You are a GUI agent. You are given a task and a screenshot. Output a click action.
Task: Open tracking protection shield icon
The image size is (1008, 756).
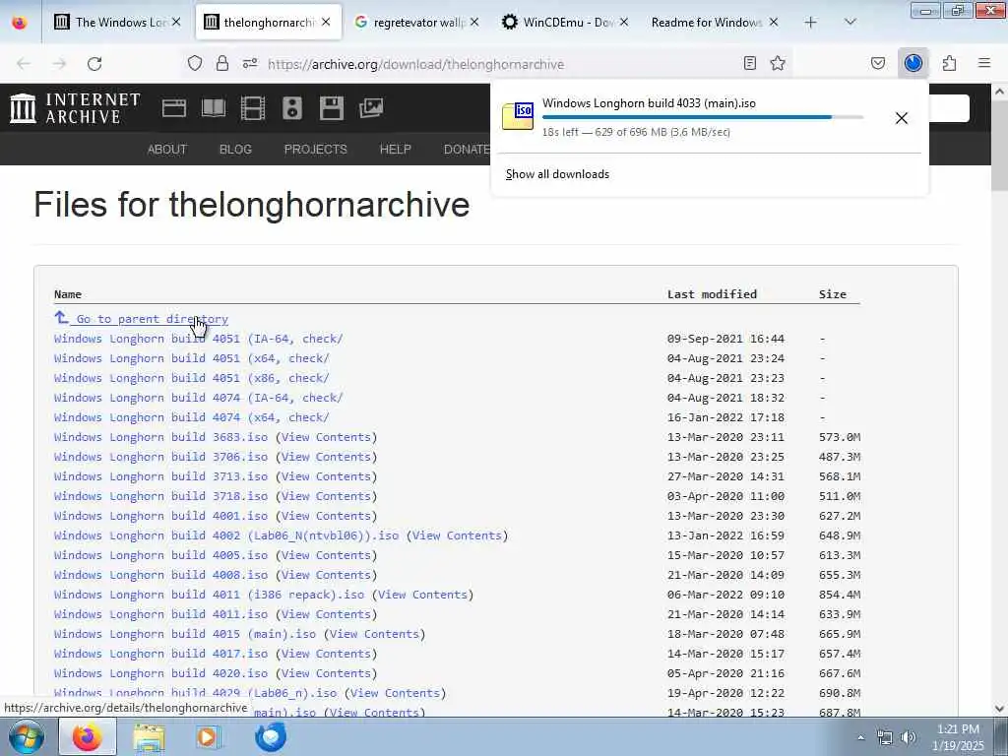[x=195, y=64]
